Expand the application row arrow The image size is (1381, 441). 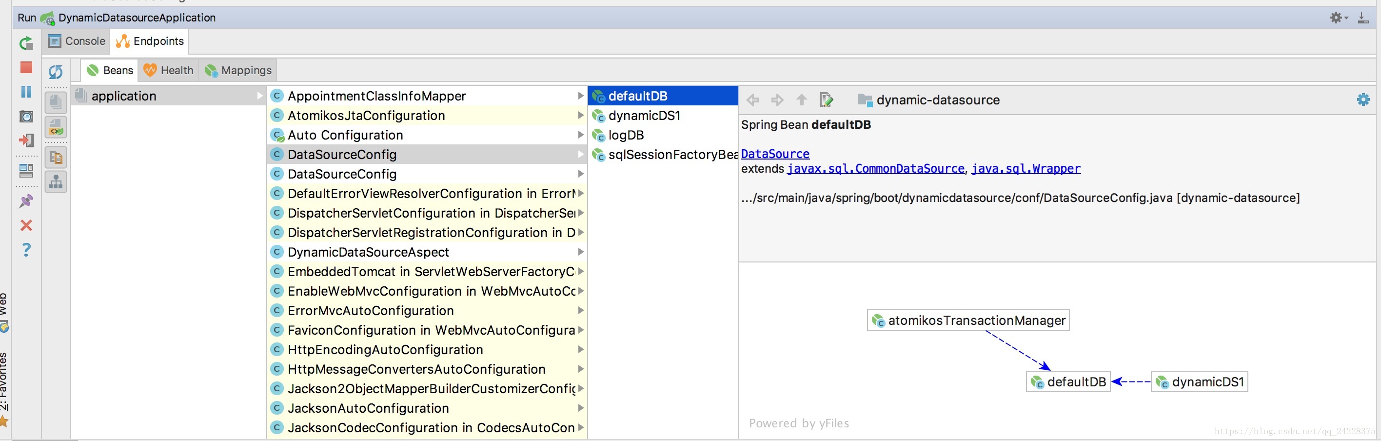[260, 96]
